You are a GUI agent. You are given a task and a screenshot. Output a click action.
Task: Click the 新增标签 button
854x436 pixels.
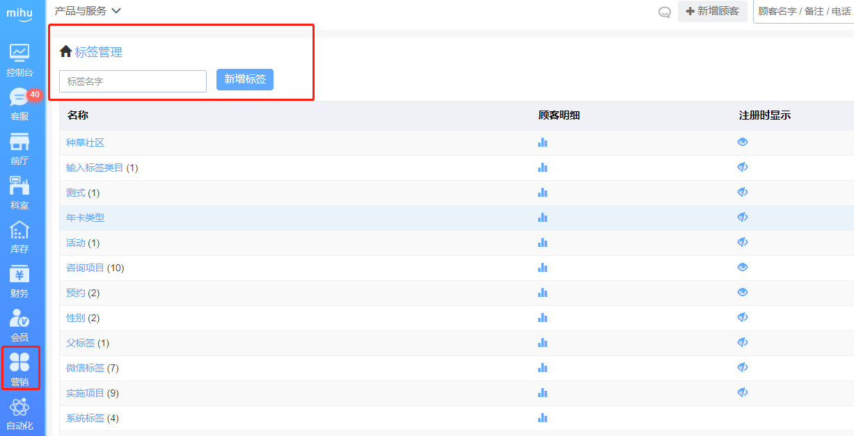(245, 79)
